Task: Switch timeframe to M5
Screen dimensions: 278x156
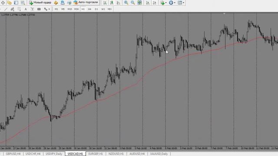Action: tap(63, 9)
